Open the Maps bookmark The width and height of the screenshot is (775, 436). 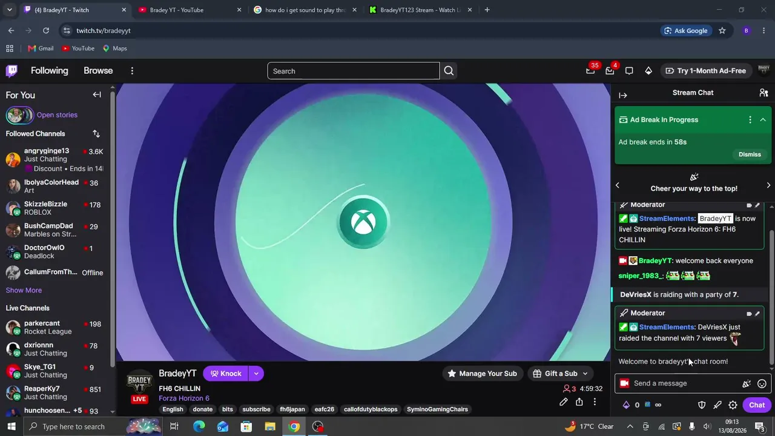click(114, 48)
